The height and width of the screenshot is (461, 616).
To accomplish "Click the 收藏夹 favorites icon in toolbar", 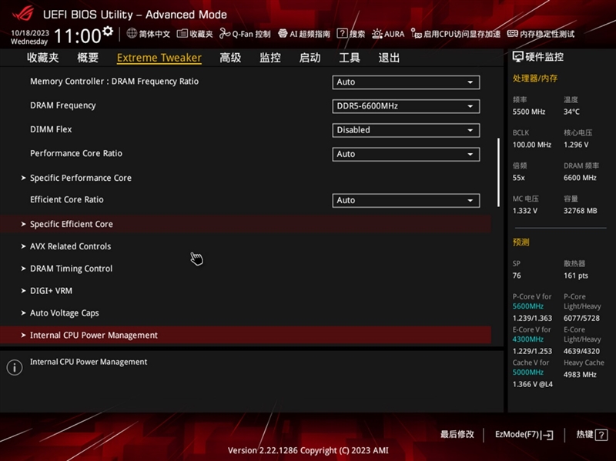I will click(x=182, y=34).
